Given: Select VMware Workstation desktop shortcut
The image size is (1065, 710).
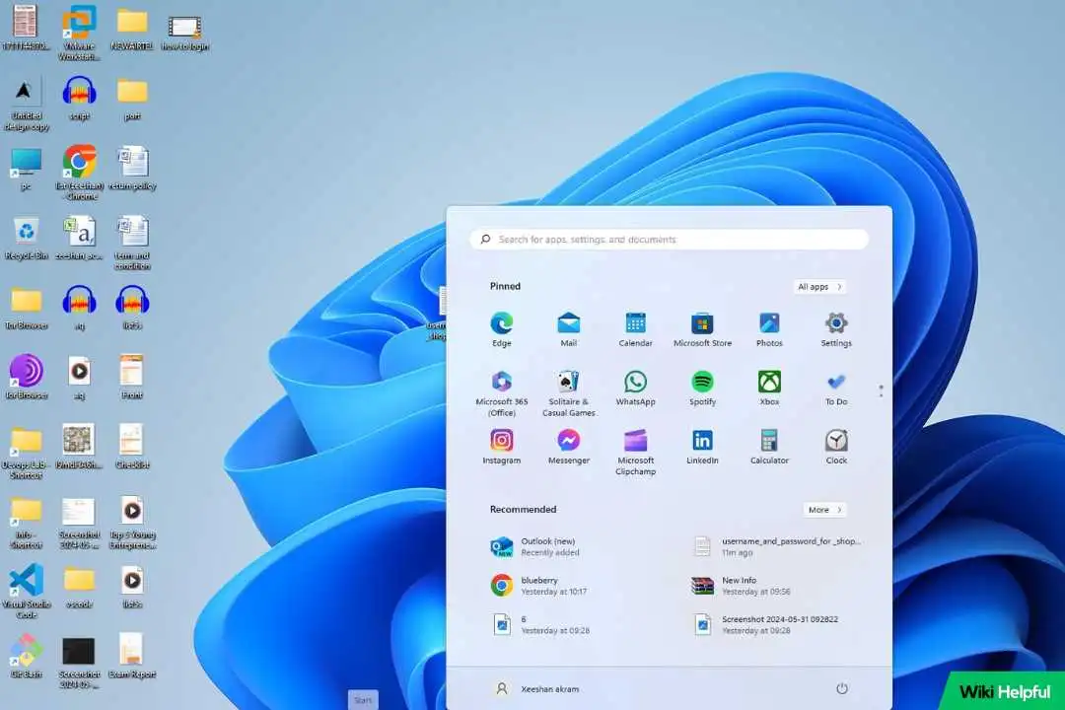Looking at the screenshot, I should pyautogui.click(x=79, y=32).
